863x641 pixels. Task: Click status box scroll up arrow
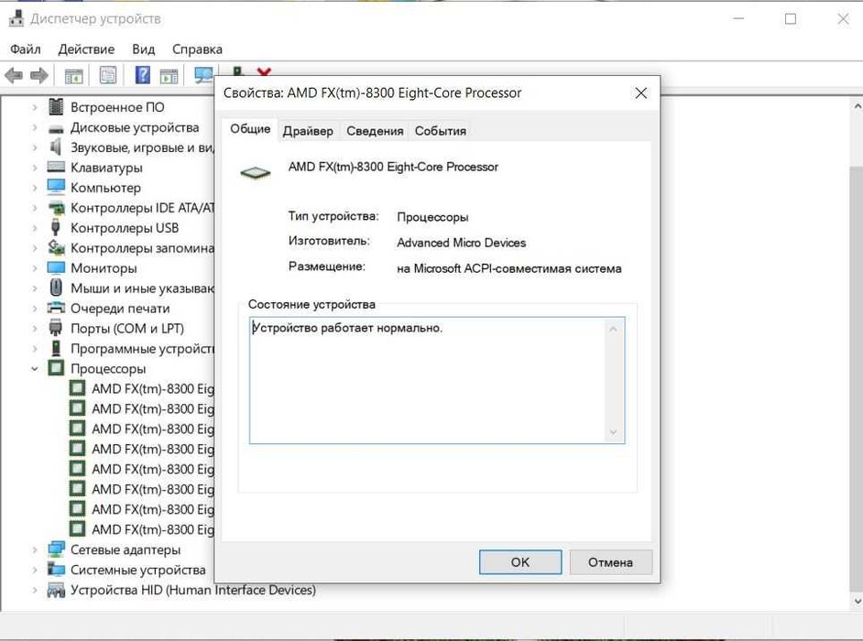pos(613,329)
